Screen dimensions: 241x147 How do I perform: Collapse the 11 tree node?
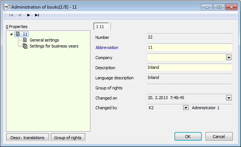[11, 34]
